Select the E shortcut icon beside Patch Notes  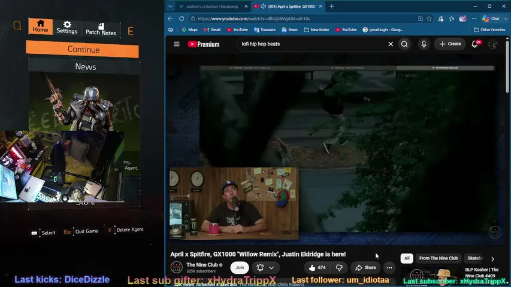tap(131, 31)
